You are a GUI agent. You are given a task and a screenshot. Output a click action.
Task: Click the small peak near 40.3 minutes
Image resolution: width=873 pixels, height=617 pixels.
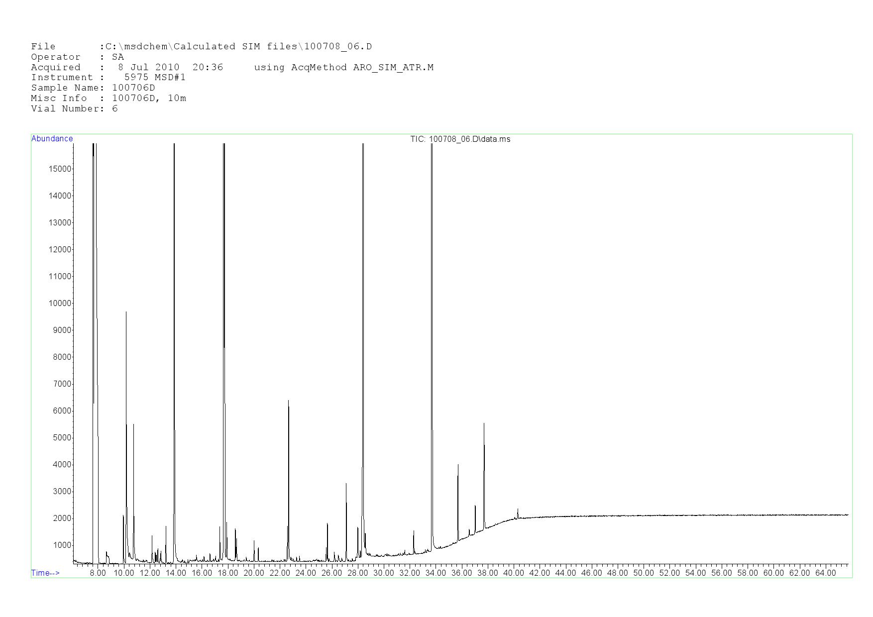[518, 510]
